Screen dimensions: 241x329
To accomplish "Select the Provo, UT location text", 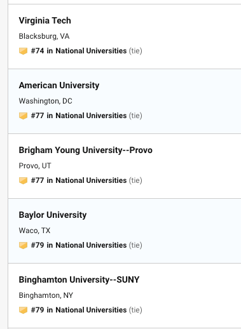I will click(x=35, y=166).
